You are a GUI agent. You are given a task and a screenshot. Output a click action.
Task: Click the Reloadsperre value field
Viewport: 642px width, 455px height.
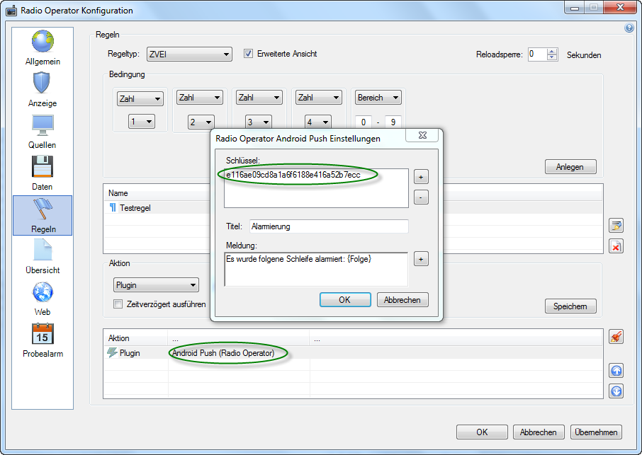click(x=537, y=54)
